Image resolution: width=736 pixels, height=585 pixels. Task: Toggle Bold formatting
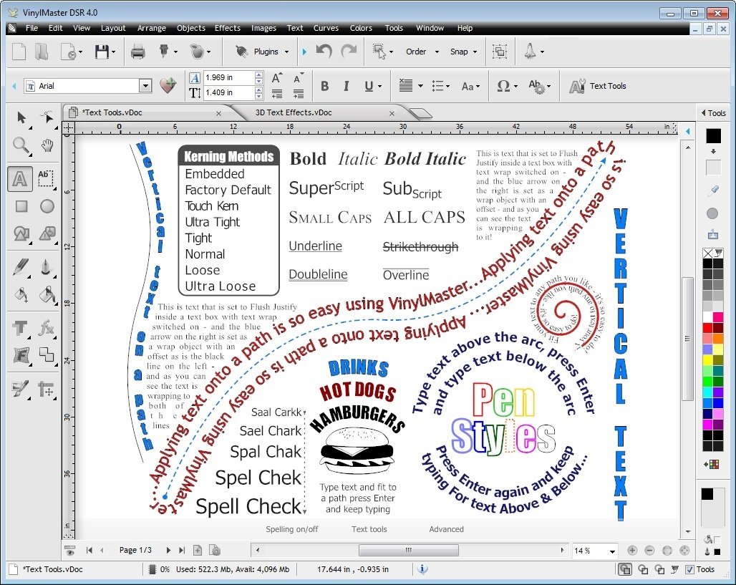tap(324, 86)
